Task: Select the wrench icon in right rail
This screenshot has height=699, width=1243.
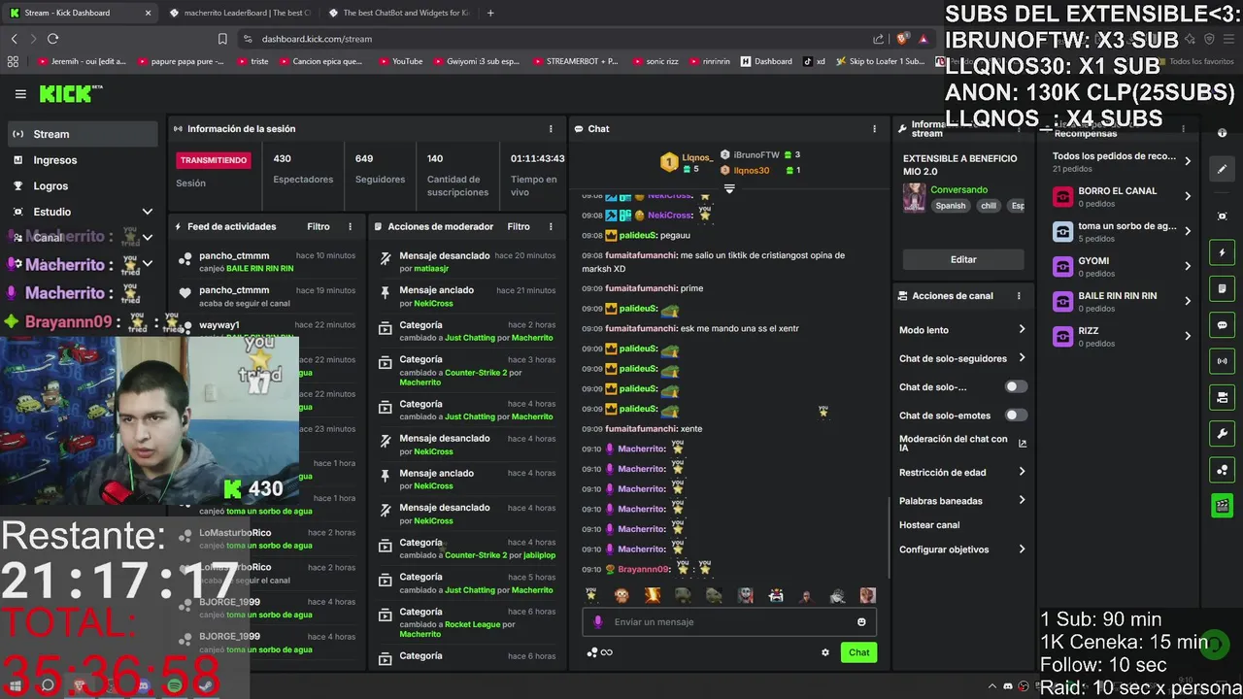Action: pyautogui.click(x=1223, y=434)
